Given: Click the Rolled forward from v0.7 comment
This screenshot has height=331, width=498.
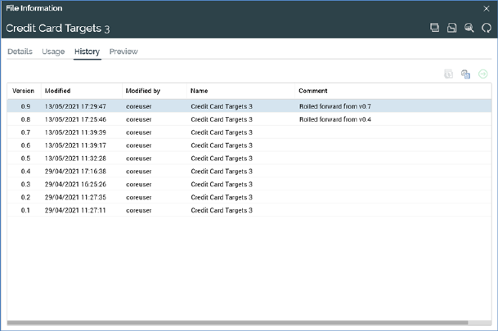Looking at the screenshot, I should 335,106.
